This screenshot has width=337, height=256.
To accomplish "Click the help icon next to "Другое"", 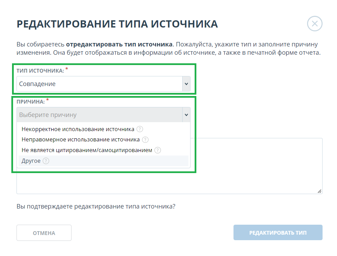I will [x=46, y=161].
